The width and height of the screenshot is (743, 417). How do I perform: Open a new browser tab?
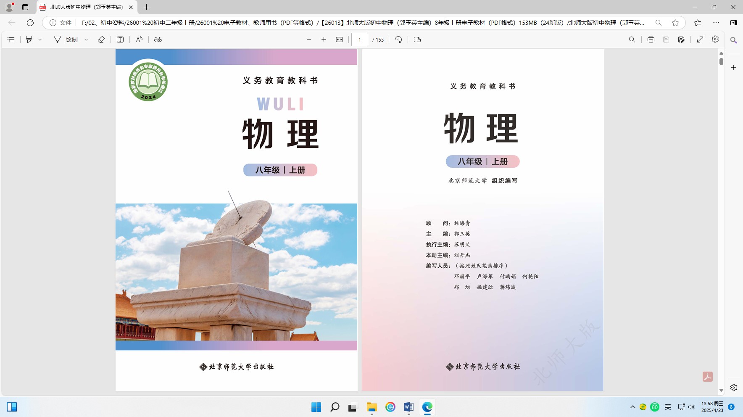tap(146, 7)
